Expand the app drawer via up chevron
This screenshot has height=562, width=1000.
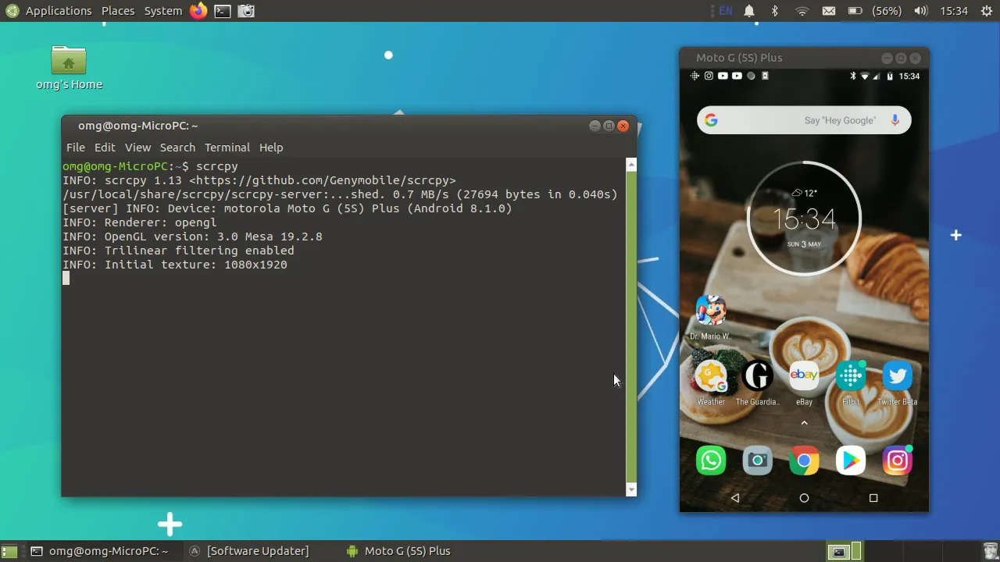click(x=804, y=422)
